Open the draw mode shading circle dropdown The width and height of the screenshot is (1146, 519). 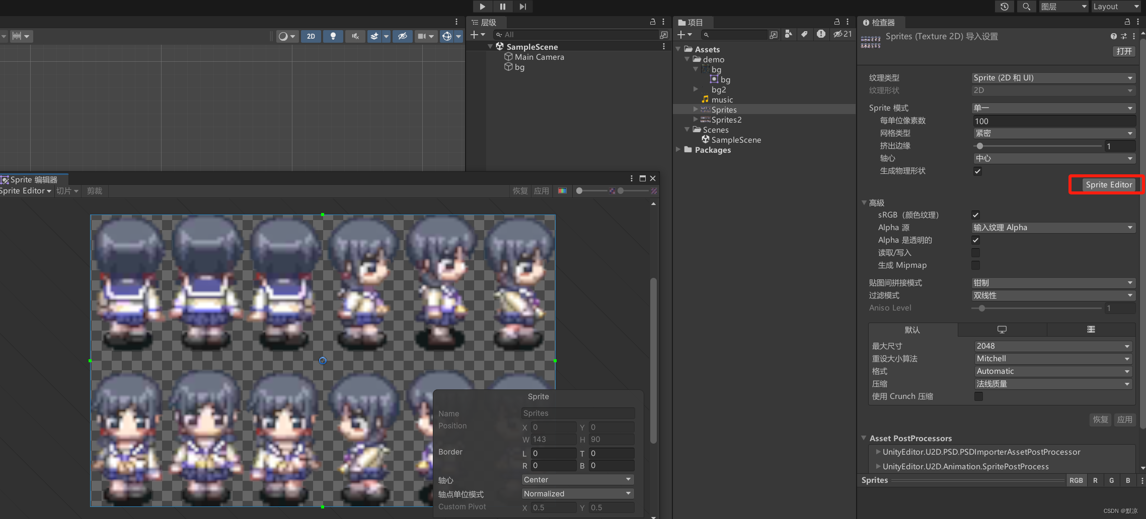[x=287, y=36]
